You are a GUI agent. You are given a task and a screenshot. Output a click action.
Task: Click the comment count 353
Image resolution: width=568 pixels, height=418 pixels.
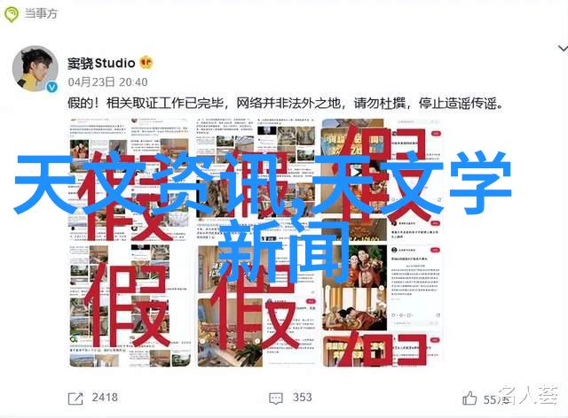pyautogui.click(x=303, y=398)
